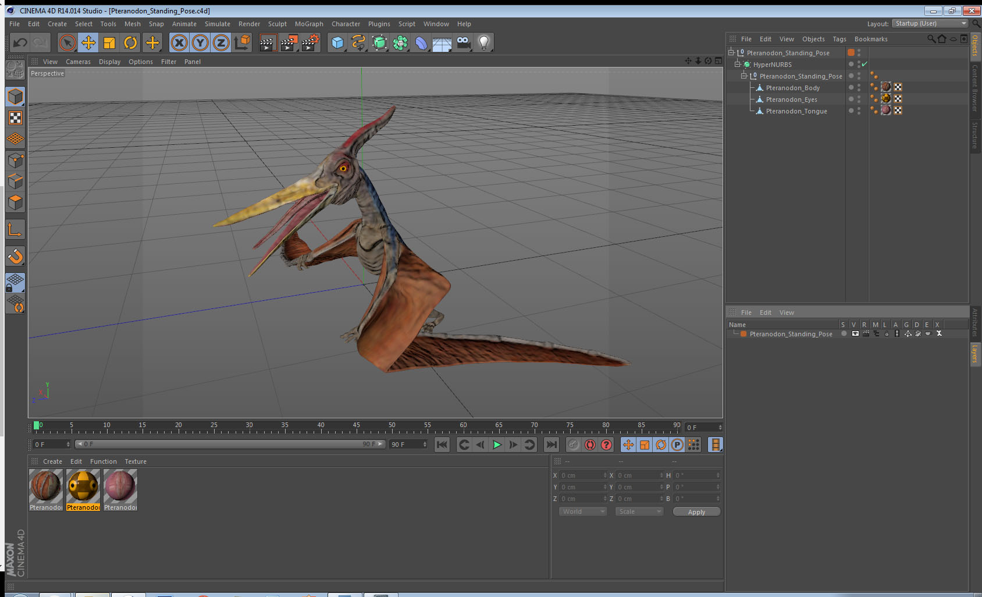This screenshot has height=597, width=982.
Task: Switch to Model mode
Action: (x=15, y=97)
